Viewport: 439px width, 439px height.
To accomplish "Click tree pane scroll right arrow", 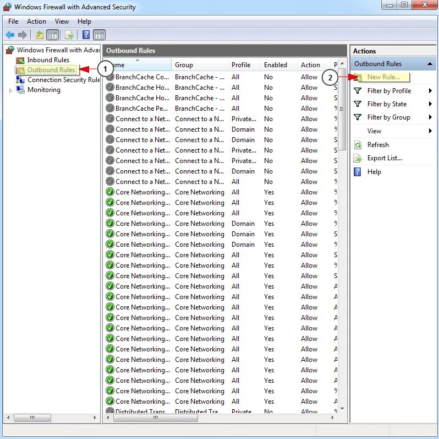I will pos(95,418).
